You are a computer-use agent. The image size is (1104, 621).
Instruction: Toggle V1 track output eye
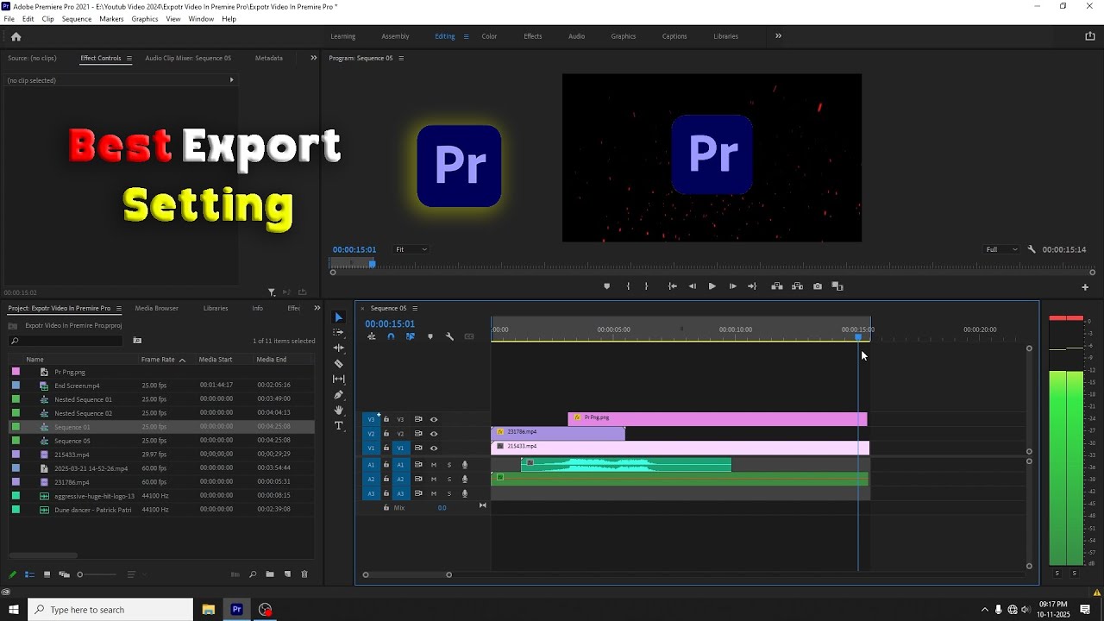click(x=434, y=448)
